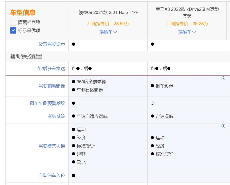
Task: Click 宝马X3's optional circle for 倒车车侧预警系统
Action: 153,103
